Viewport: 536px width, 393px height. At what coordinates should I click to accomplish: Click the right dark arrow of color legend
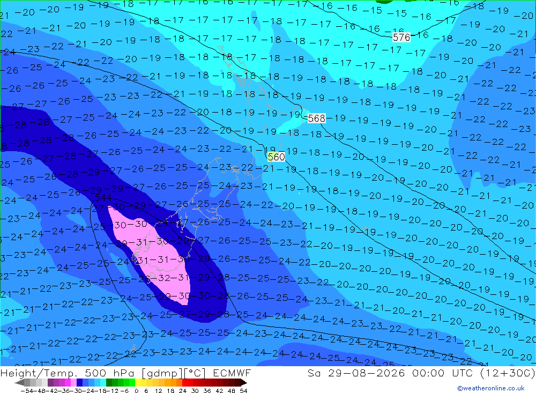tap(244, 383)
